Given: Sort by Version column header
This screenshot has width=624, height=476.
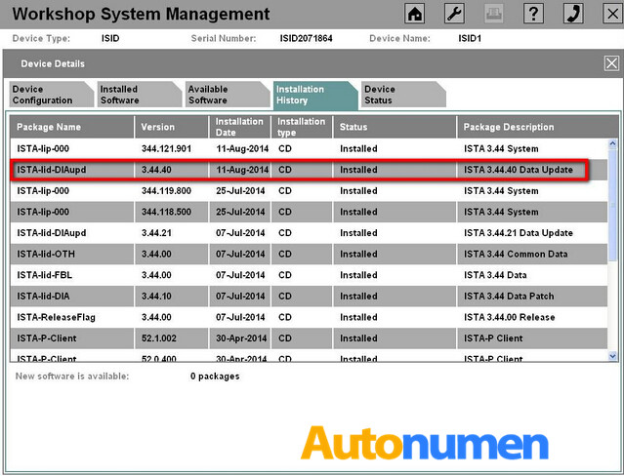Looking at the screenshot, I should point(172,127).
